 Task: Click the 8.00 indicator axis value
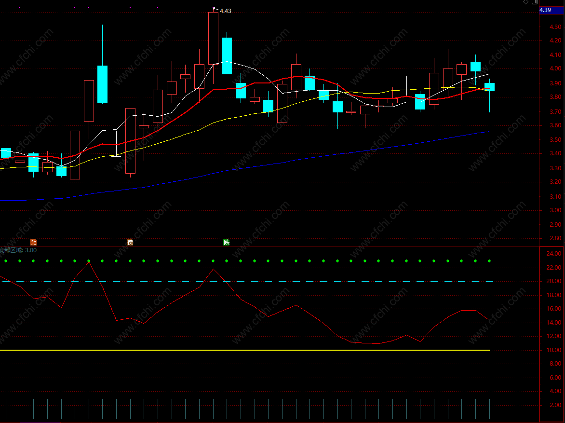[x=555, y=364]
